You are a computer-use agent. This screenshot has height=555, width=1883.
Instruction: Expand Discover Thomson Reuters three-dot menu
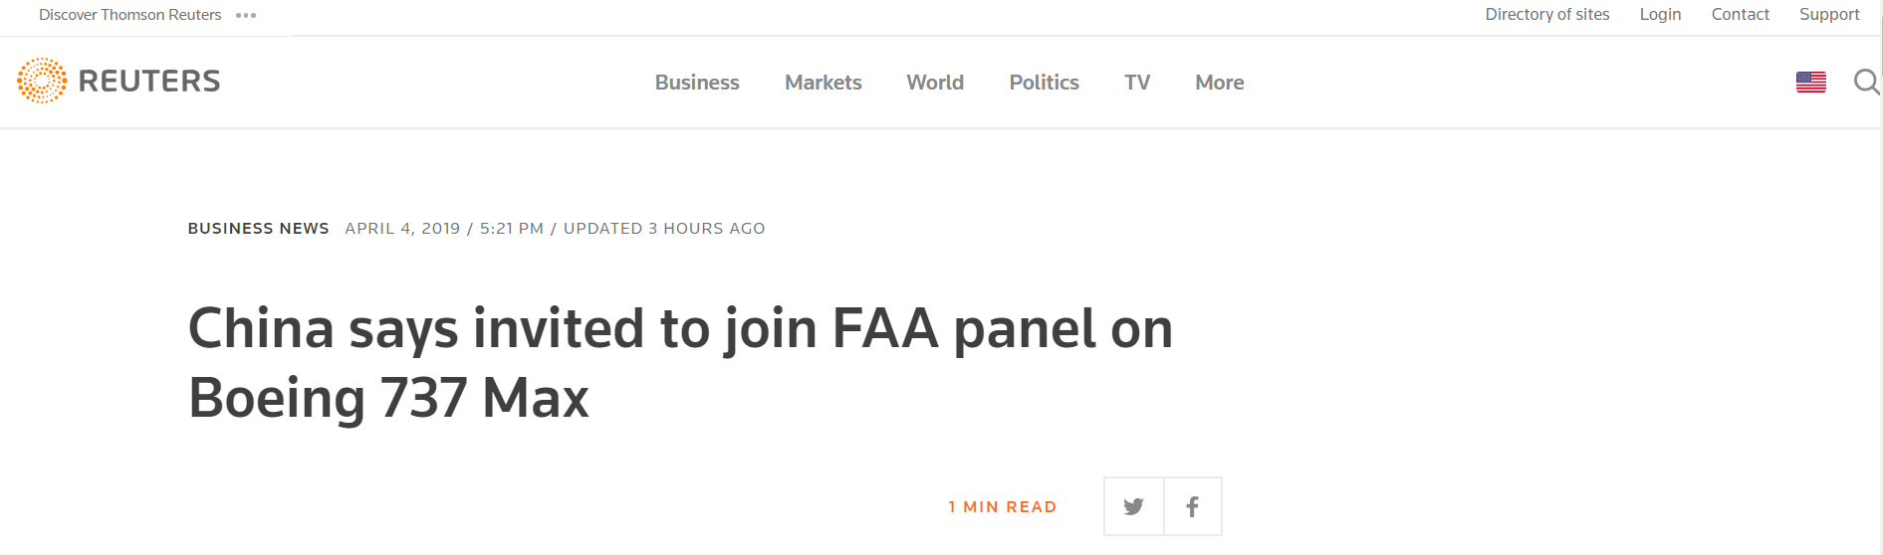[x=246, y=15]
